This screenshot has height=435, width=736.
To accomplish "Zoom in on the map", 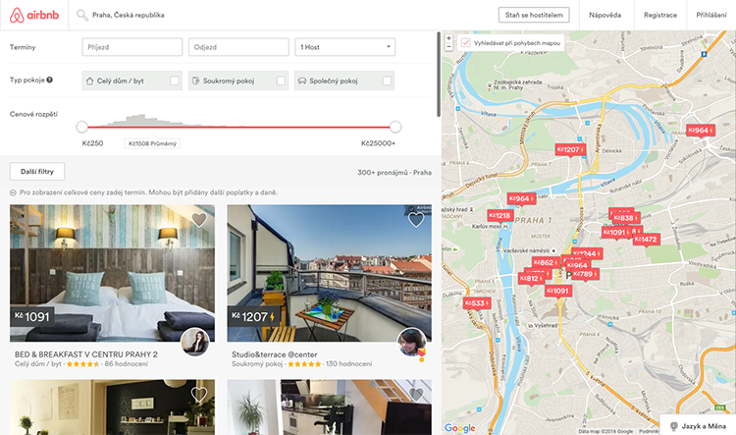I will [x=449, y=38].
